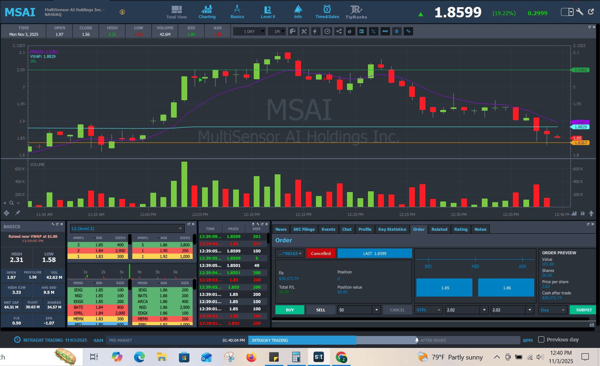Check the Previous day checkbox
The image size is (600, 366).
pos(541,340)
